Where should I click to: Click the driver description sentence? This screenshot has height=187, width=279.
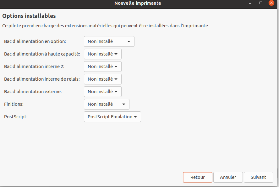click(106, 26)
